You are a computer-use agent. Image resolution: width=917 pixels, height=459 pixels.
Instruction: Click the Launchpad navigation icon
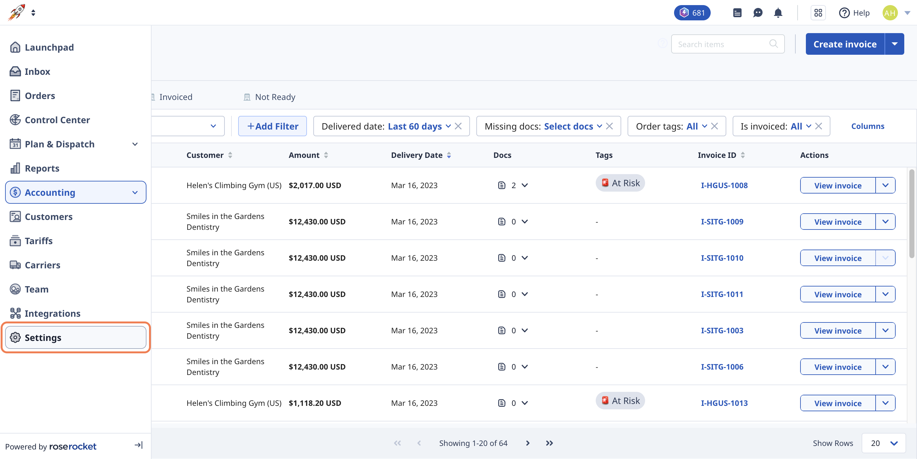(x=15, y=47)
